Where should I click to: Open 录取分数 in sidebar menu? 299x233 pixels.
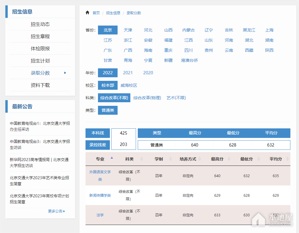point(40,73)
